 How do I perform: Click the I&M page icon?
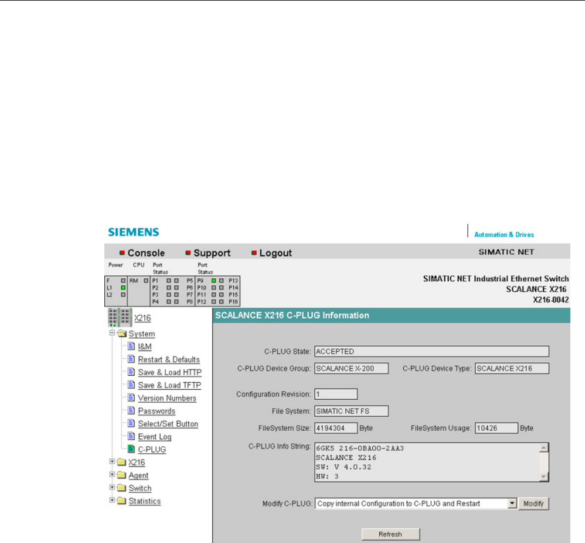tap(131, 346)
